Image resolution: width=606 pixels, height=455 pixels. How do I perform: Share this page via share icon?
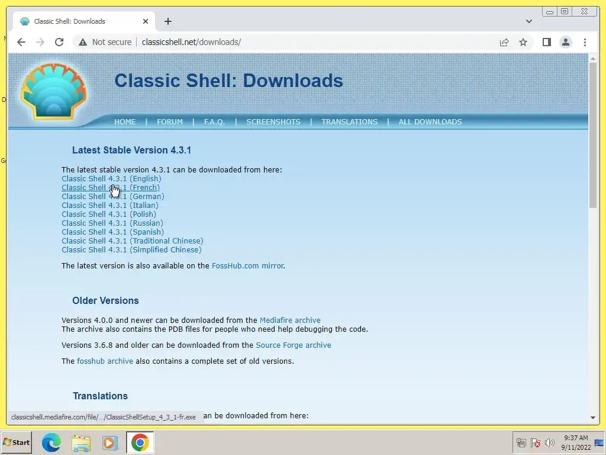tap(504, 42)
